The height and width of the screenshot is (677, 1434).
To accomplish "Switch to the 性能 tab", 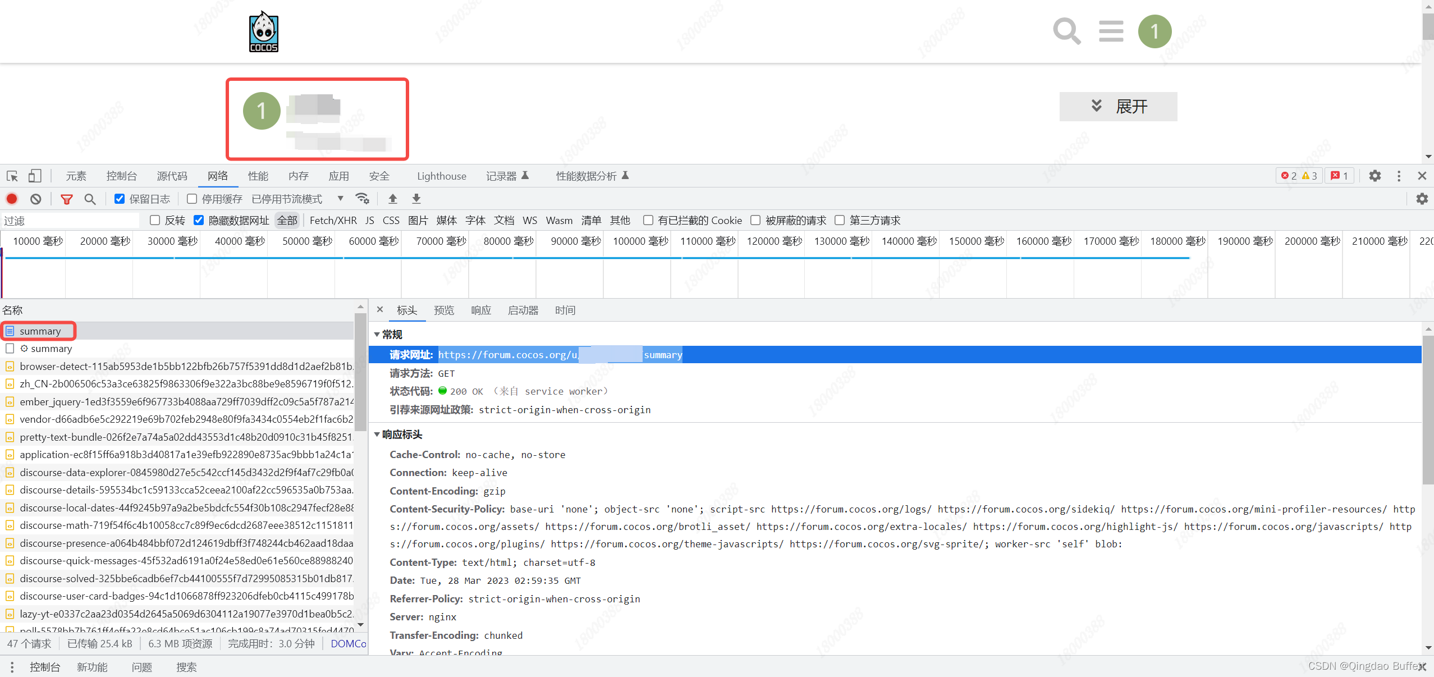I will pos(258,176).
